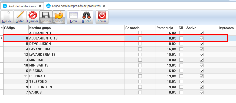
Task: Click the Porcentaje column header
Action: (x=166, y=28)
